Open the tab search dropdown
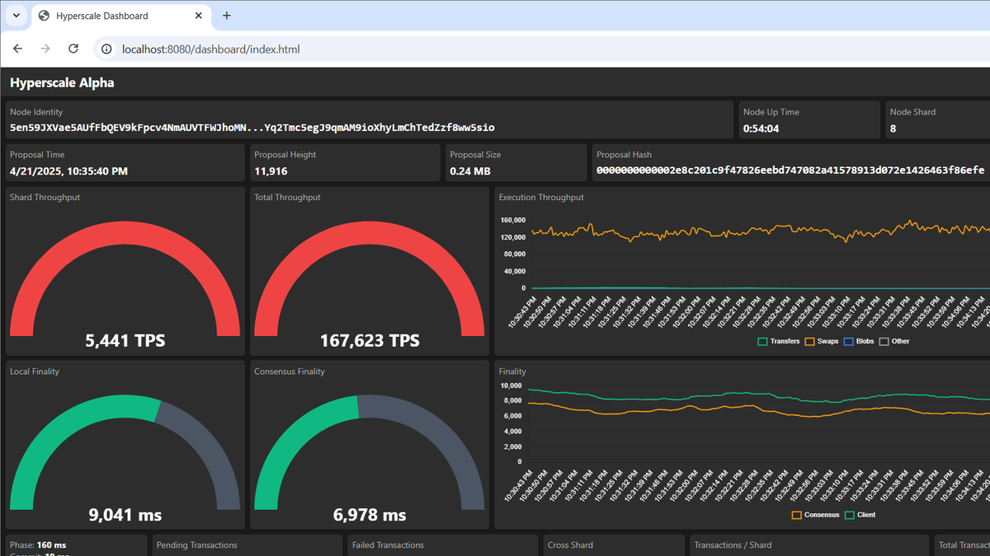Screen dimensions: 990x556 [16, 16]
